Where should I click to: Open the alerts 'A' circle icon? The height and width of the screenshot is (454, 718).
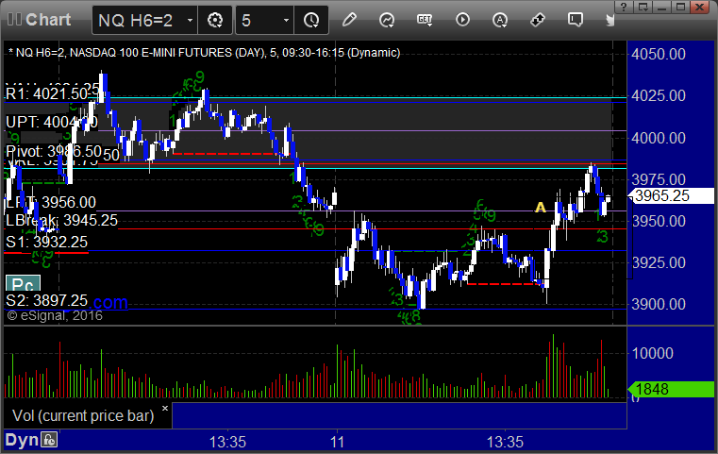[500, 20]
